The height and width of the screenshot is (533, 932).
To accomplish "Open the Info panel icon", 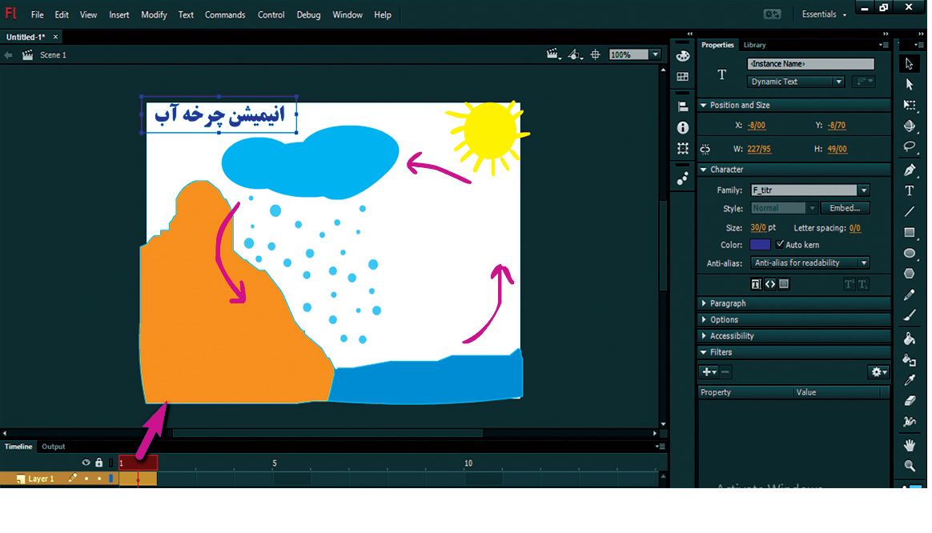I will click(x=683, y=128).
